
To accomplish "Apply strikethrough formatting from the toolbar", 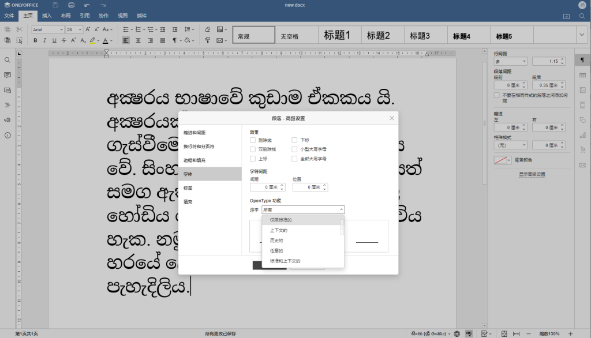I will 63,40.
